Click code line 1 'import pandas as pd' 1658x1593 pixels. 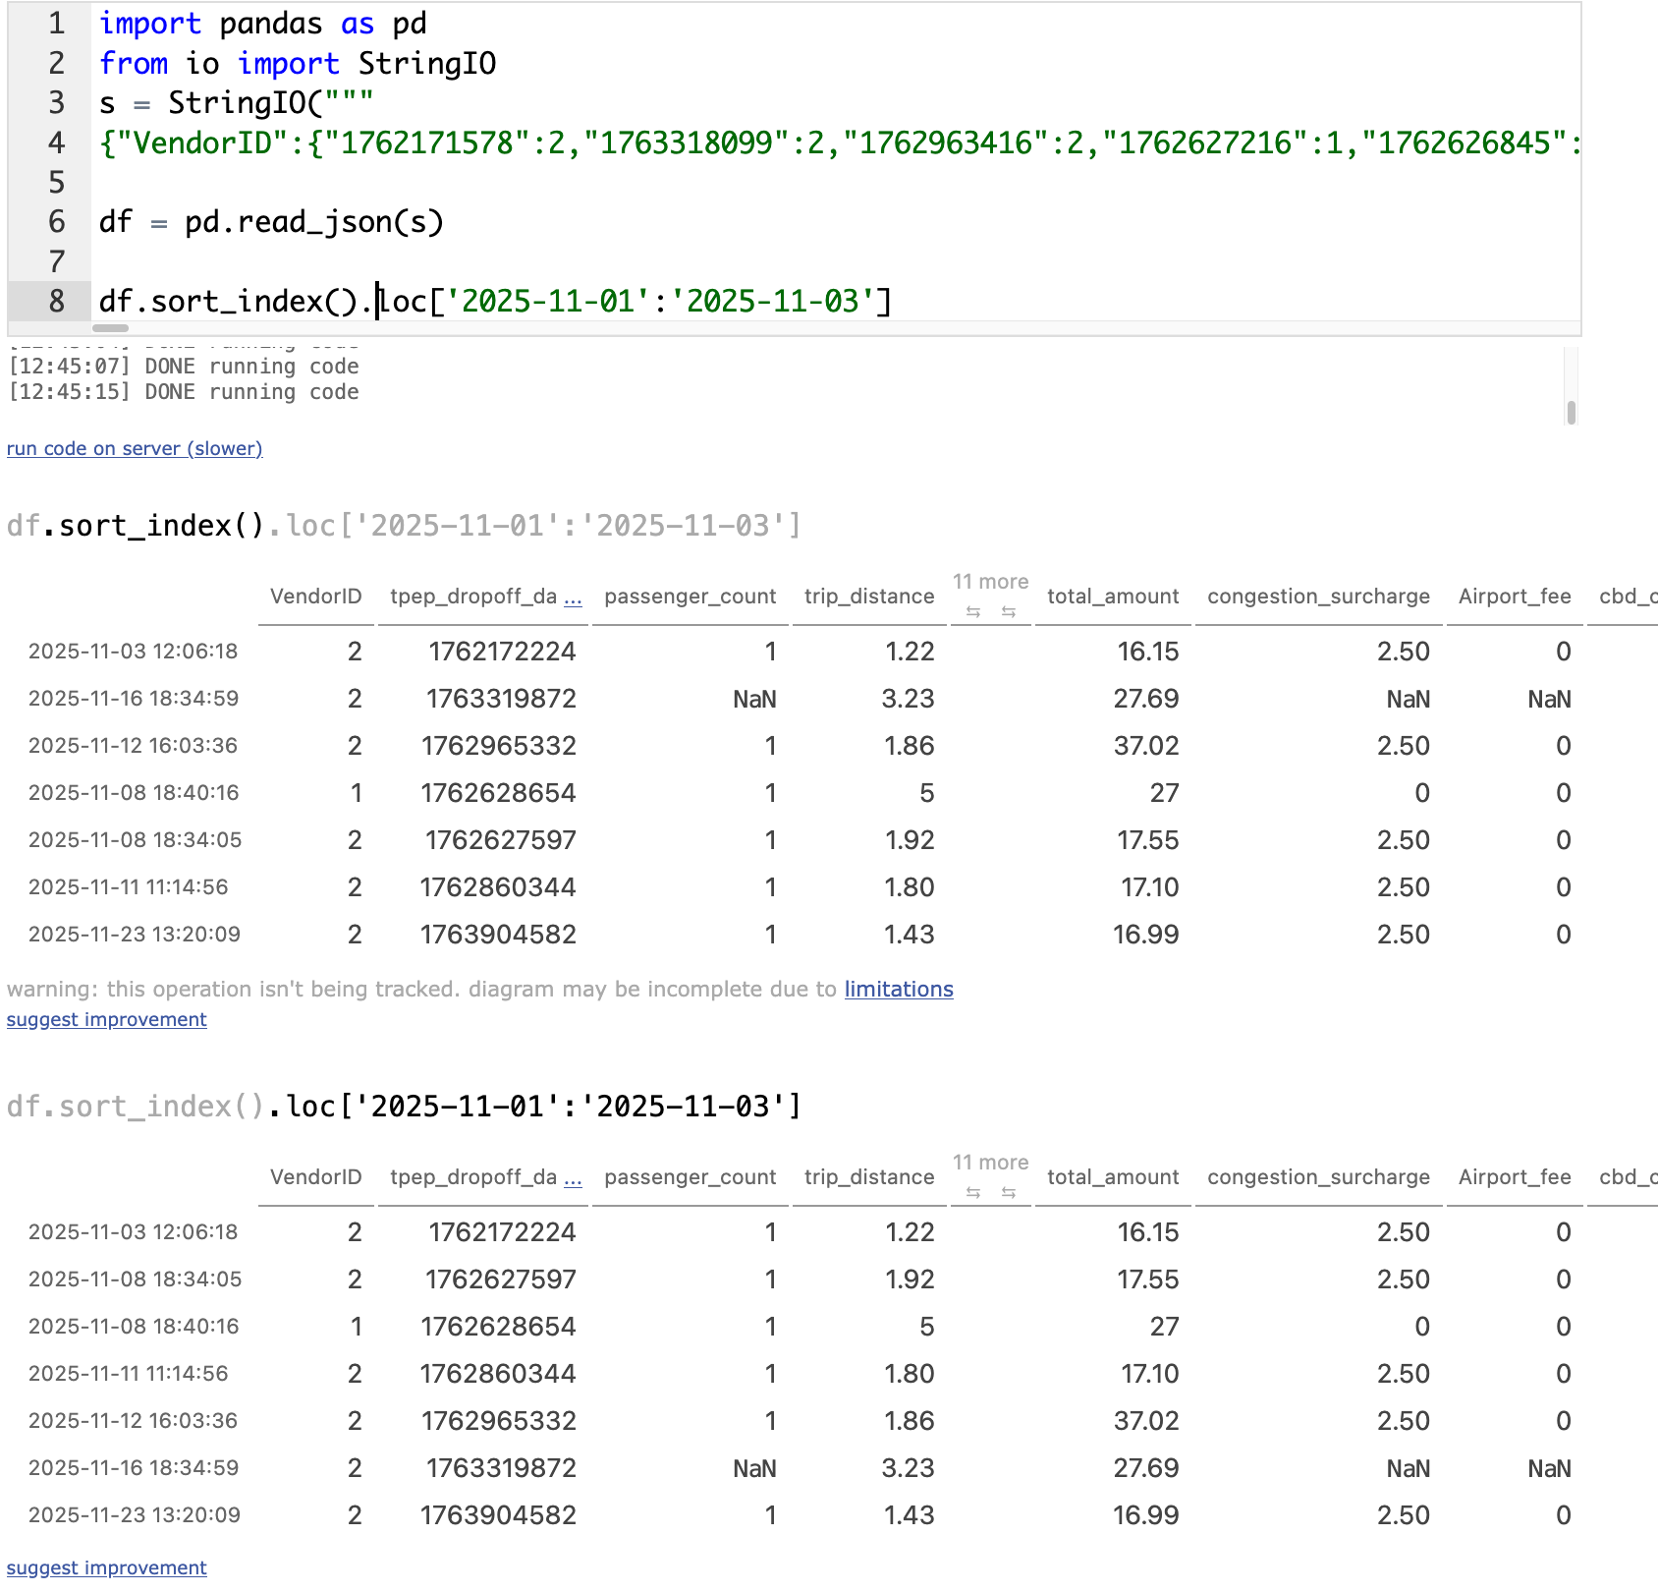coord(262,24)
